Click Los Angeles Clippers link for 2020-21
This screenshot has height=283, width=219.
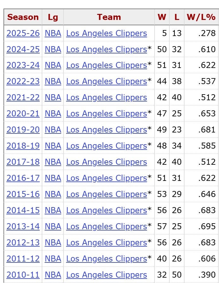coord(106,114)
